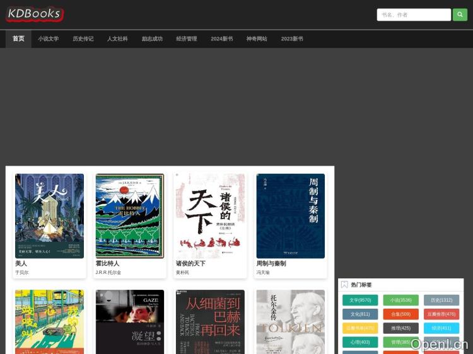
Task: Select 人文社科 in the navigation bar
Action: tap(117, 39)
